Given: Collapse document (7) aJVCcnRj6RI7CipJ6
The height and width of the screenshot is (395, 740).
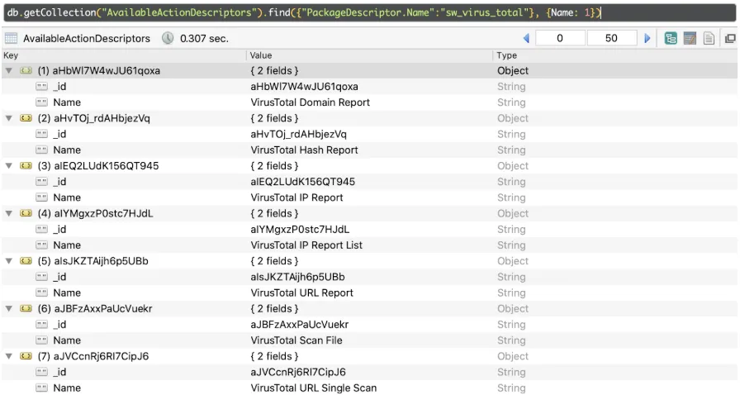Looking at the screenshot, I should (x=9, y=356).
